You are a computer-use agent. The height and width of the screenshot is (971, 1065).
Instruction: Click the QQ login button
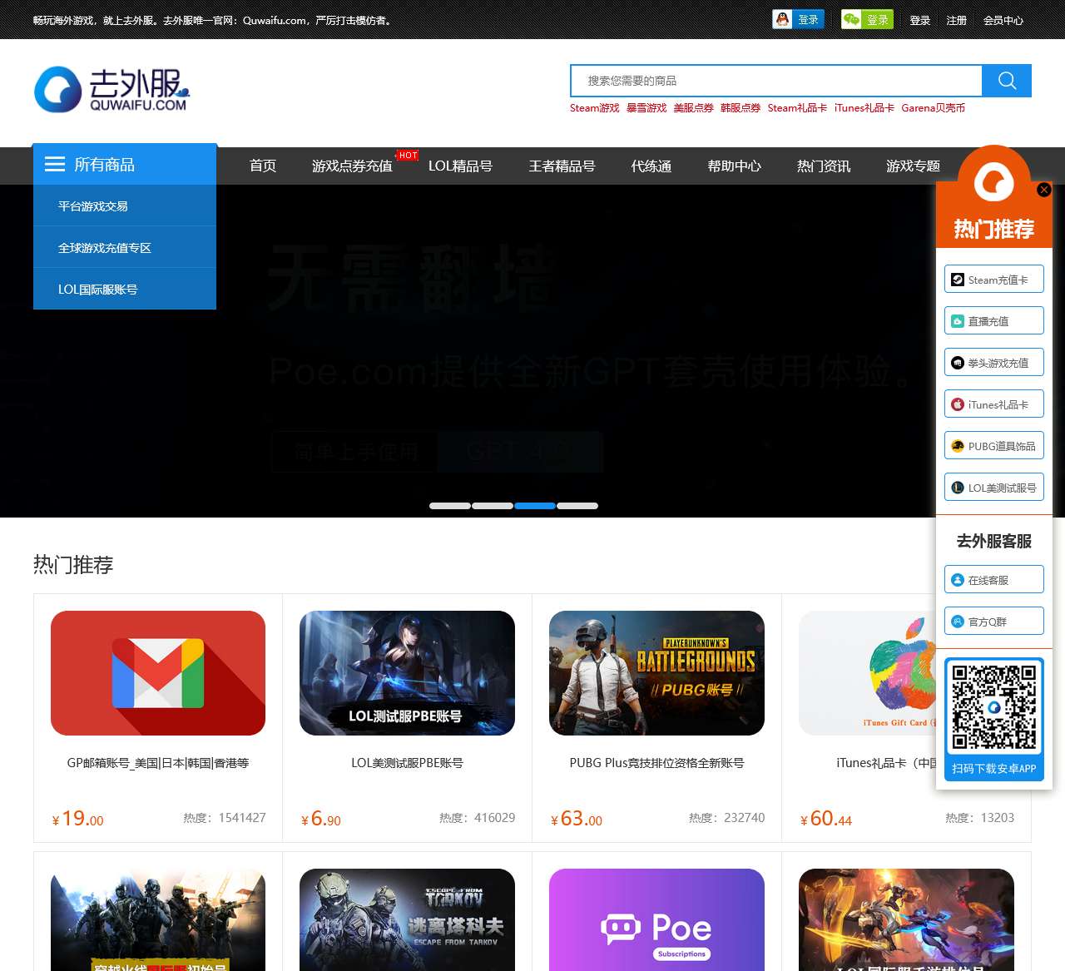(798, 19)
